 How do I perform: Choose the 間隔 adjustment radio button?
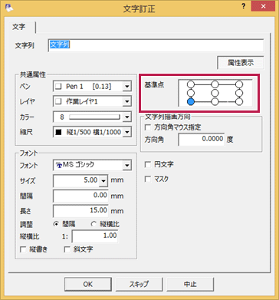coord(55,224)
